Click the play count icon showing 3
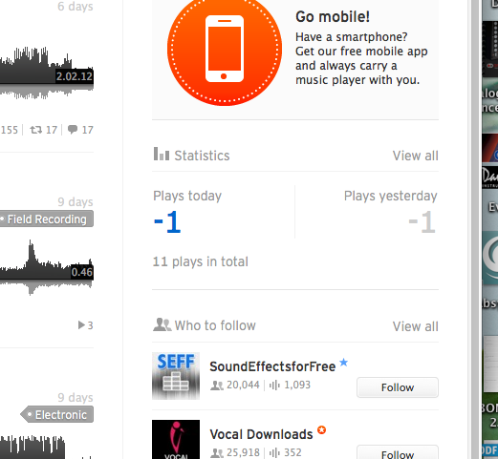The image size is (498, 459). pyautogui.click(x=81, y=324)
